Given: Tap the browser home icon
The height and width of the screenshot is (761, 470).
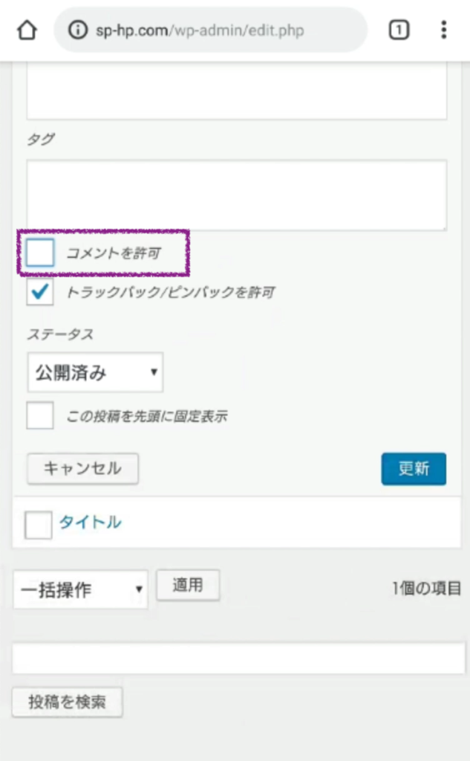Looking at the screenshot, I should click(27, 30).
